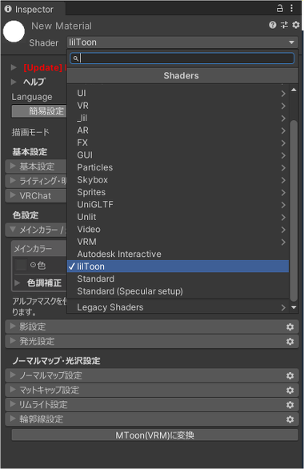The width and height of the screenshot is (304, 469).
Task: Open the Inspector three-dot options menu
Action: pyautogui.click(x=291, y=8)
